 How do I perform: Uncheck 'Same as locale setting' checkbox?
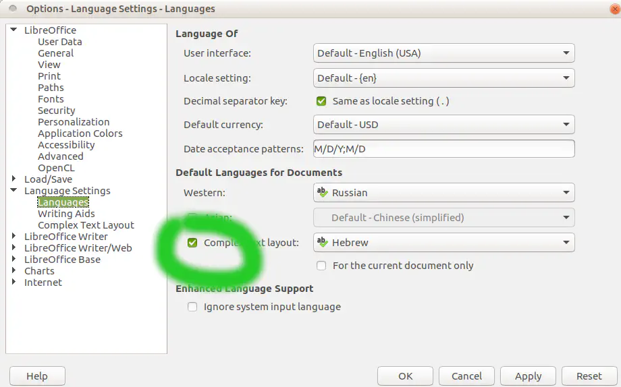(x=321, y=101)
